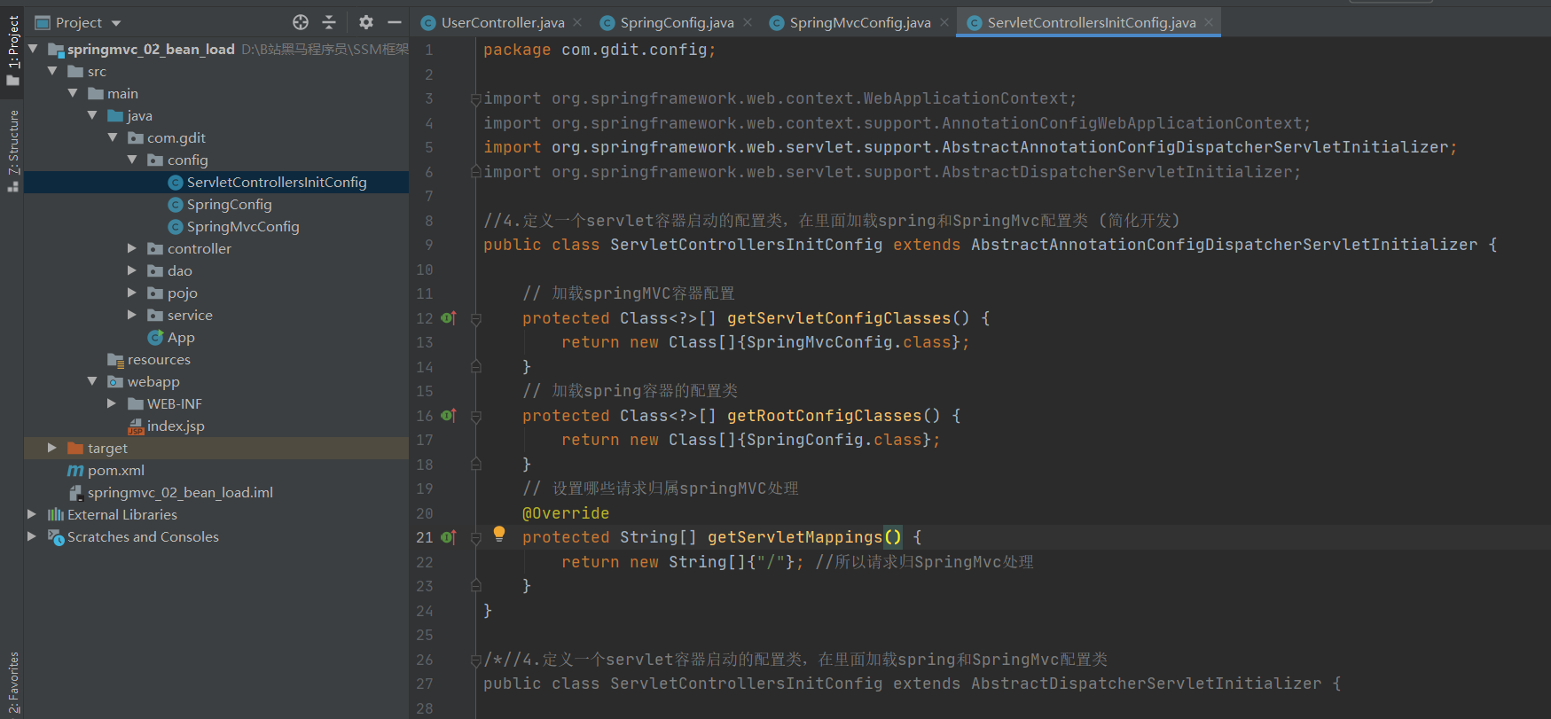
Task: Close the SpringConfig.java tab
Action: pyautogui.click(x=747, y=22)
